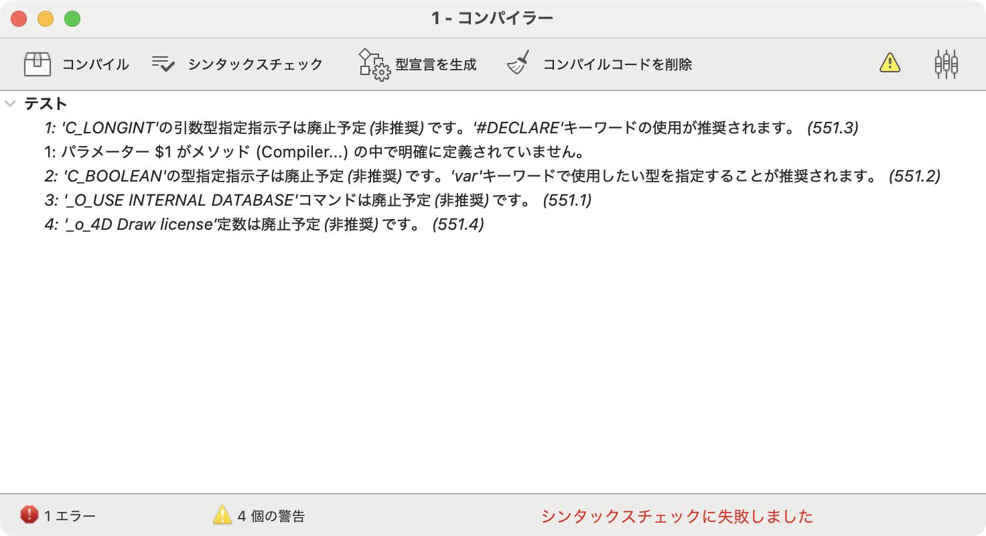986x536 pixels.
Task: Select the パラメーター $1 error line
Action: 315,152
